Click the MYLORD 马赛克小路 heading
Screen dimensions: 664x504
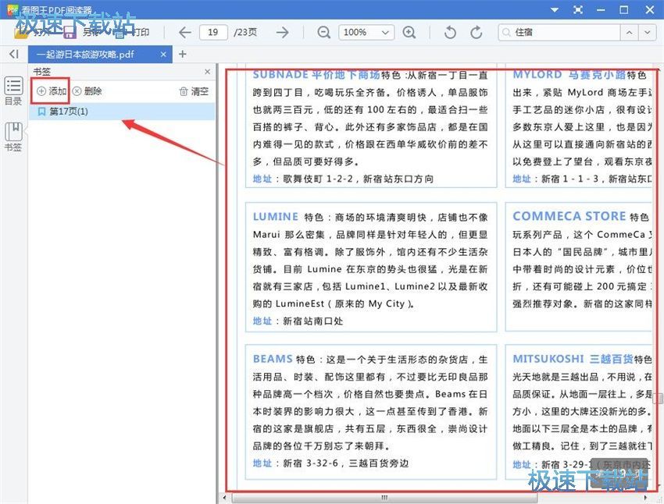coord(569,75)
